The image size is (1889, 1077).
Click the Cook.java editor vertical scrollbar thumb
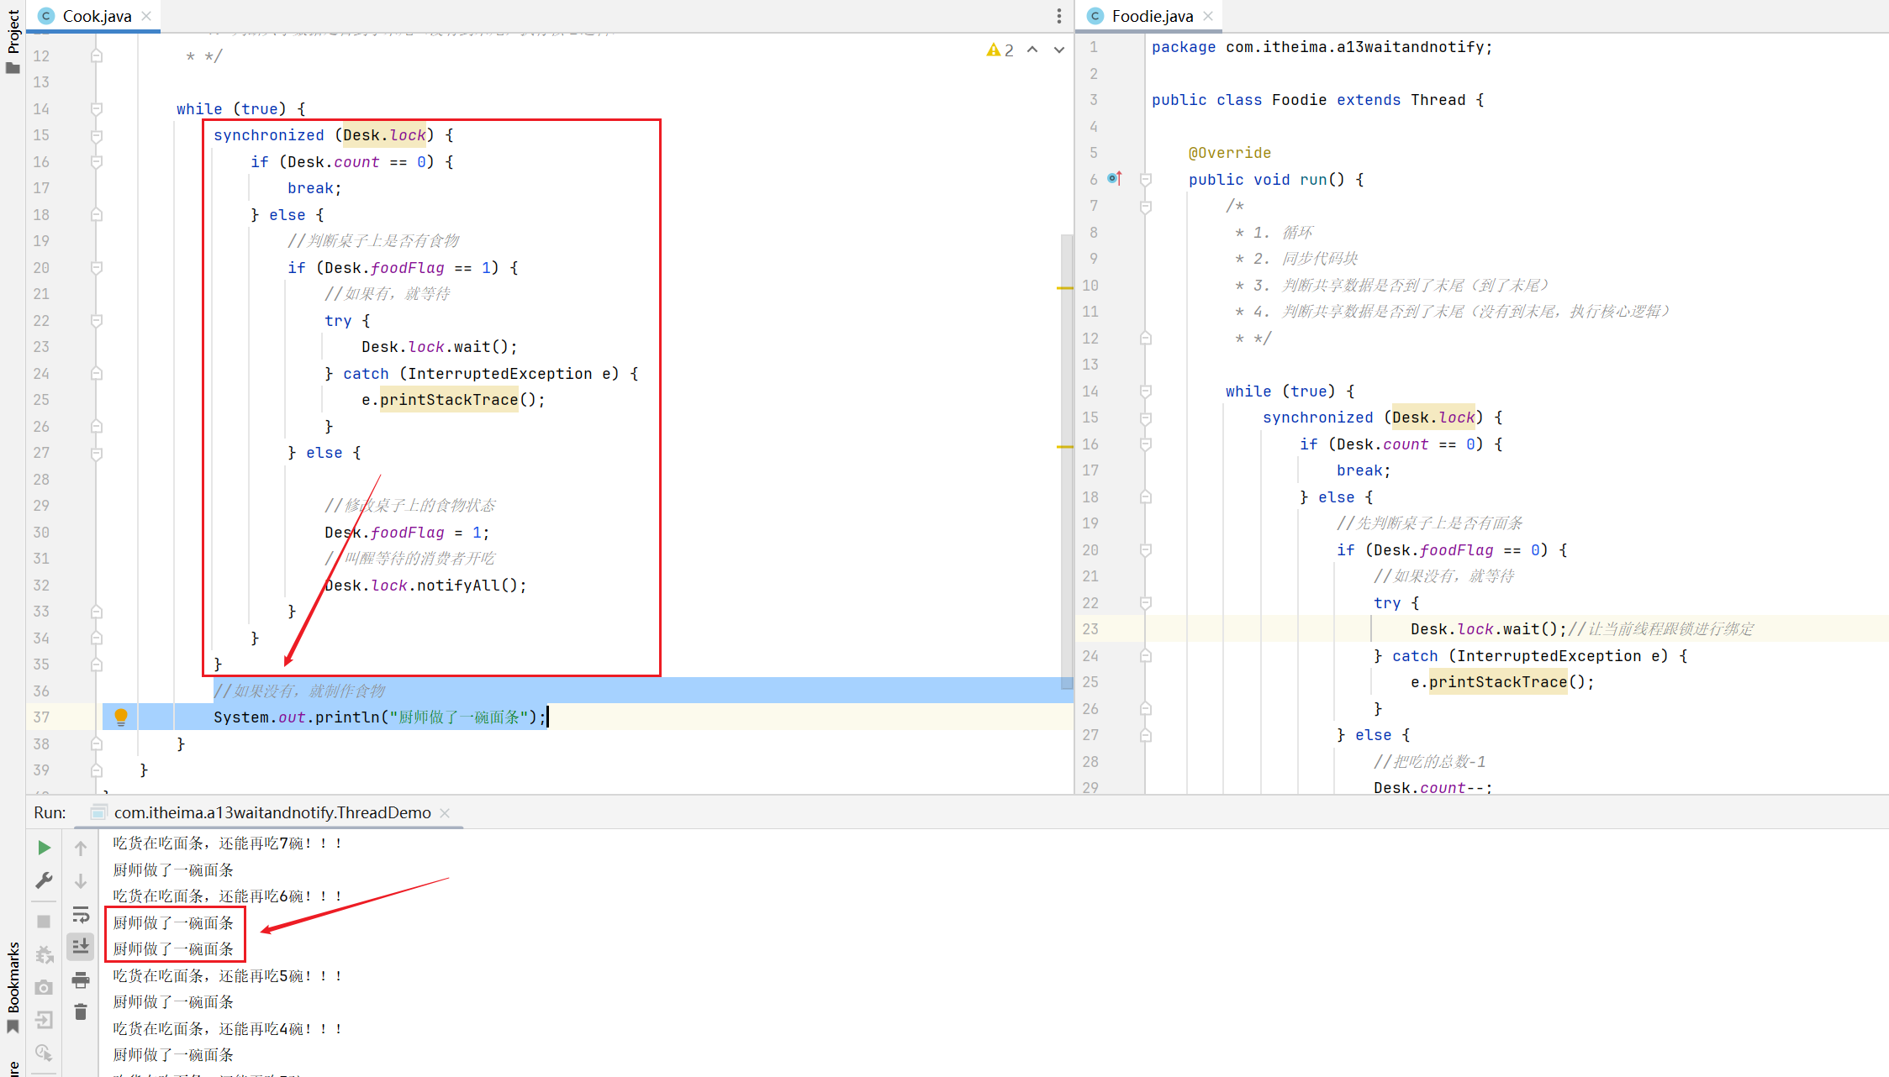coord(1067,461)
